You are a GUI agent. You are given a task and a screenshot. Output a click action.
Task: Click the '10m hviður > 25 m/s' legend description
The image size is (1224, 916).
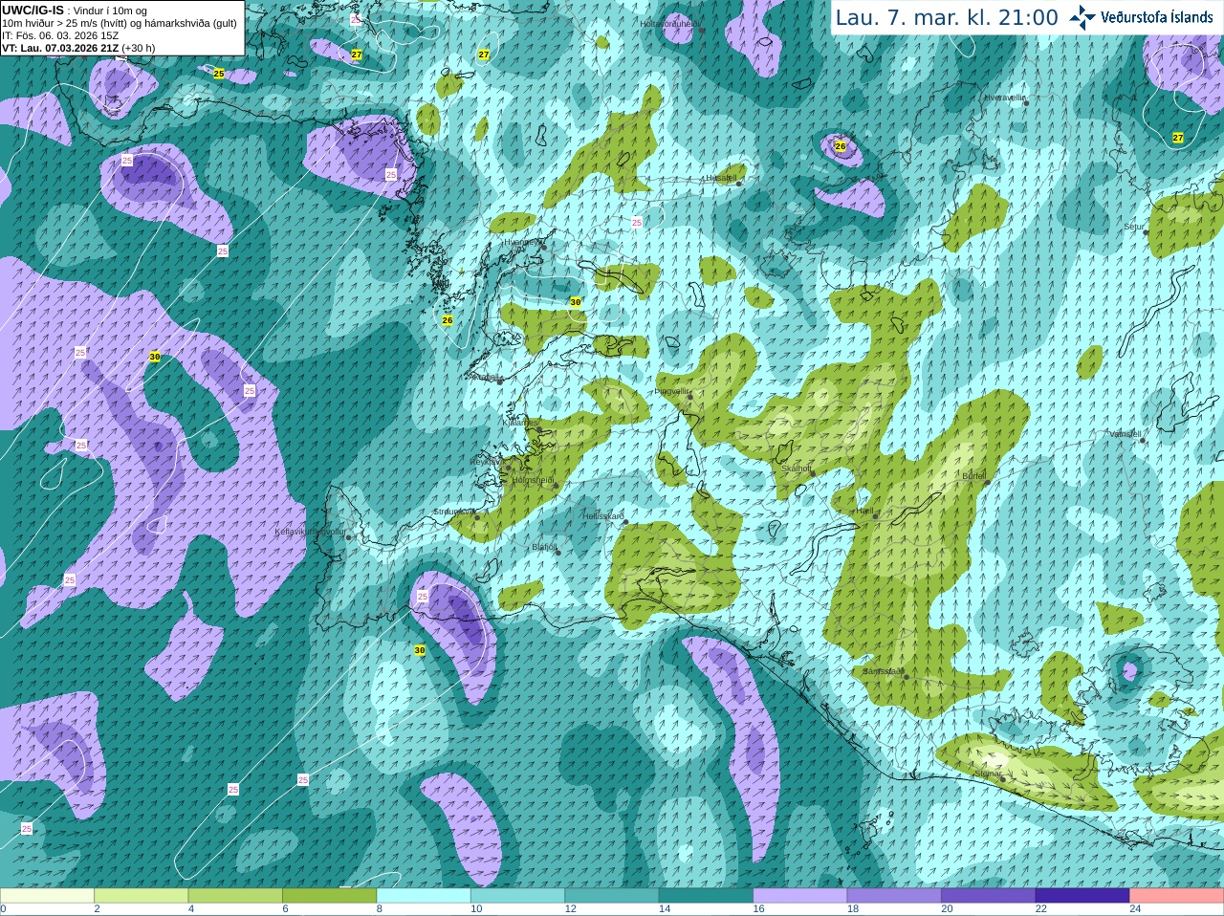coord(120,23)
